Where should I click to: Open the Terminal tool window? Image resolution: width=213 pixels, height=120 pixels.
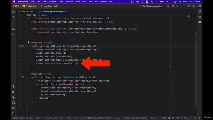point(13,103)
